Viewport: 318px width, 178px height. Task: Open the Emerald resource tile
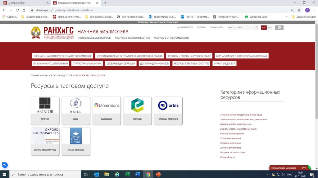[137, 111]
